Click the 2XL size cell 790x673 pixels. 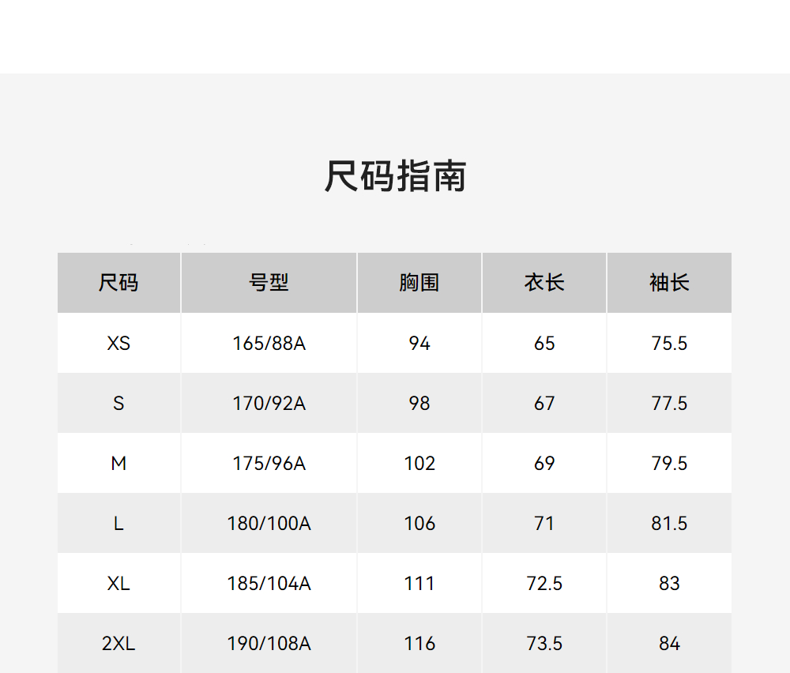[x=119, y=643]
